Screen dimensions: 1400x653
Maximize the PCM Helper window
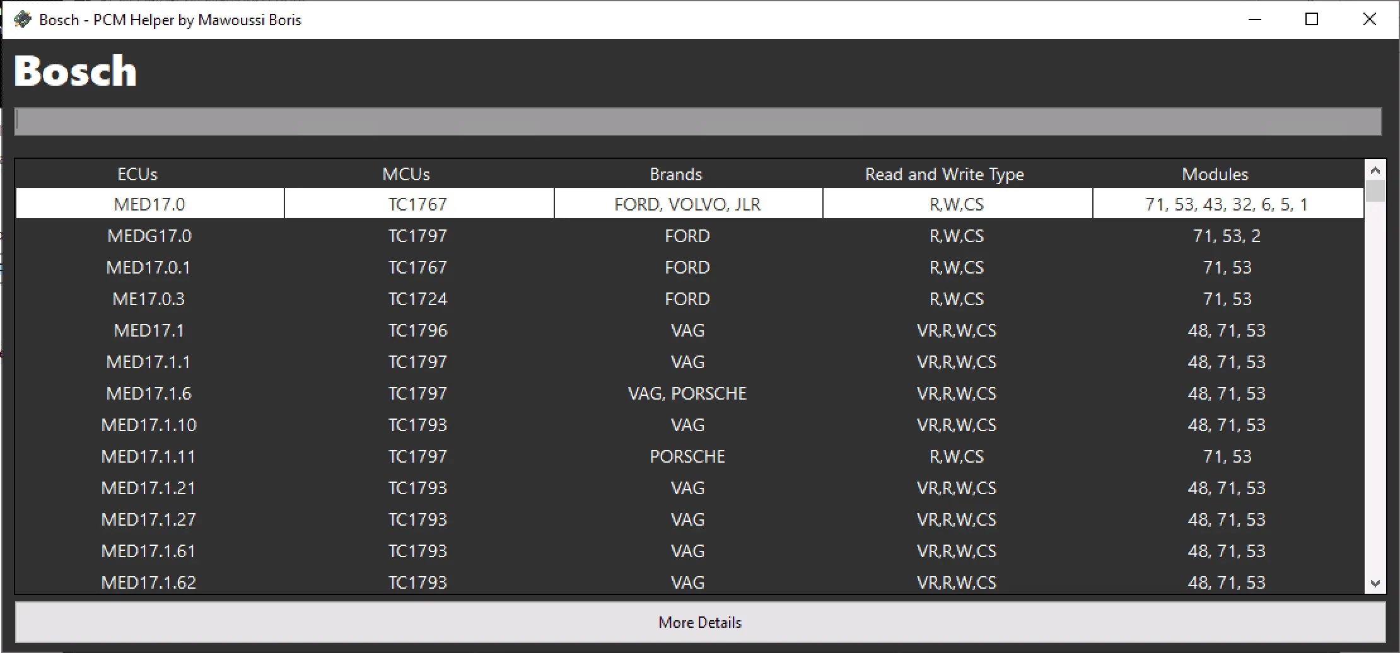(1312, 20)
